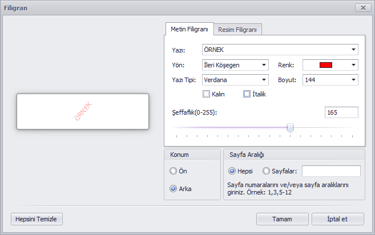Expand the Yazı Tipi font dropdown
This screenshot has width=375, height=235.
click(x=264, y=80)
